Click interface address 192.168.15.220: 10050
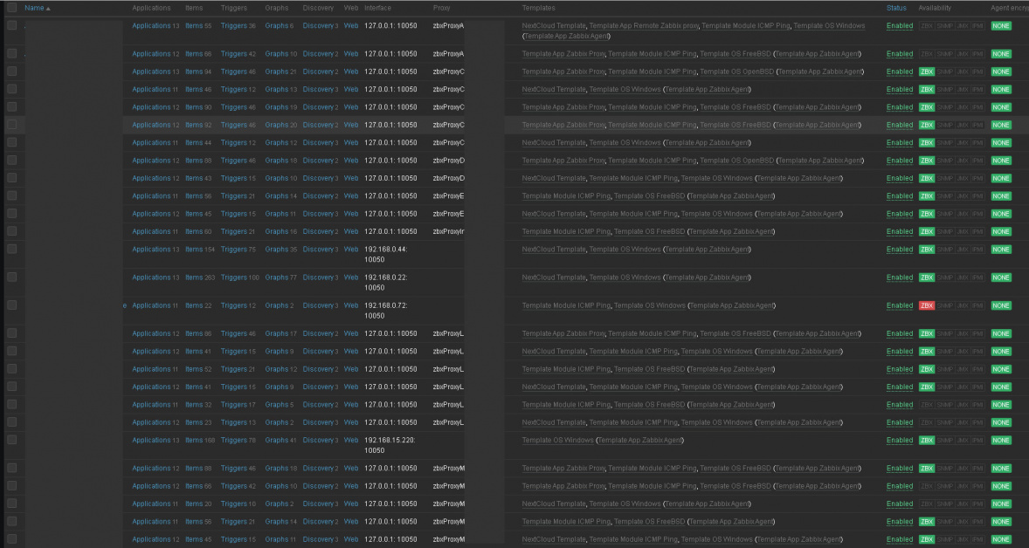 [390, 445]
